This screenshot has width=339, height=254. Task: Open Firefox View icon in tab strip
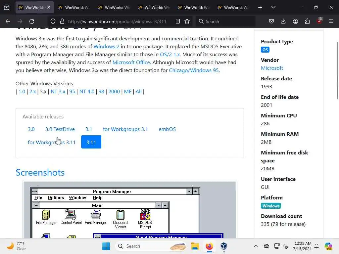[x=7, y=8]
